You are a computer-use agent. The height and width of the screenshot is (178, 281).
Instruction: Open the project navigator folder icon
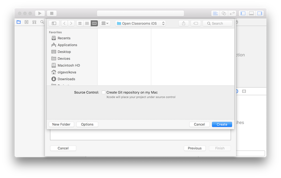click(19, 22)
